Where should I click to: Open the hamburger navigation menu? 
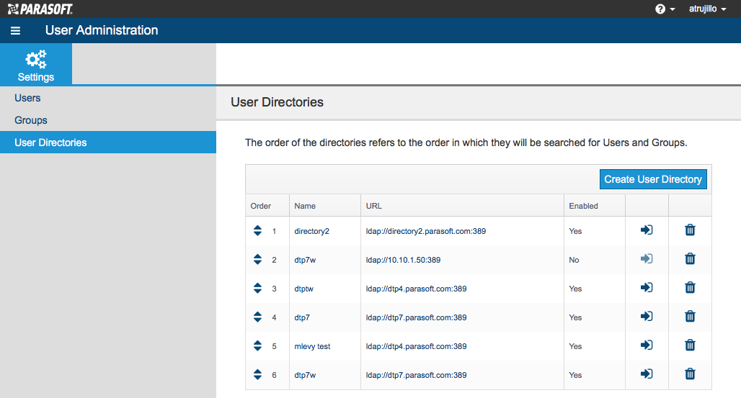point(16,31)
